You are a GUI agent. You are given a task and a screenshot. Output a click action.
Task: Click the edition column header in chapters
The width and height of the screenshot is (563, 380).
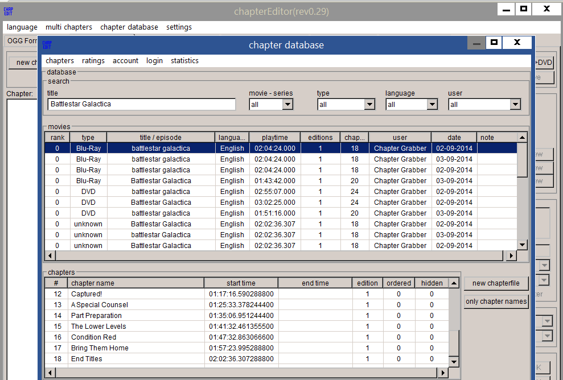(x=367, y=283)
